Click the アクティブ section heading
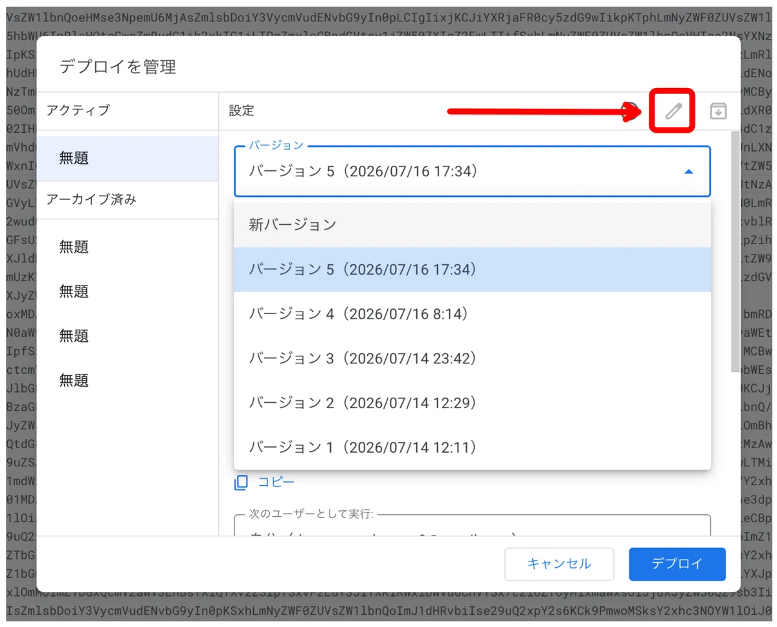Screen dimensions: 777x627 (78, 110)
